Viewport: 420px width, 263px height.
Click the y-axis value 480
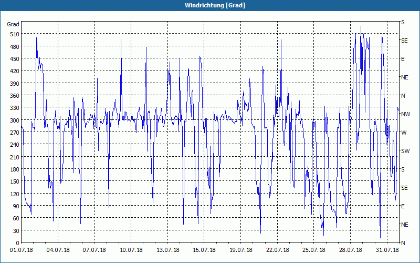(x=15, y=47)
